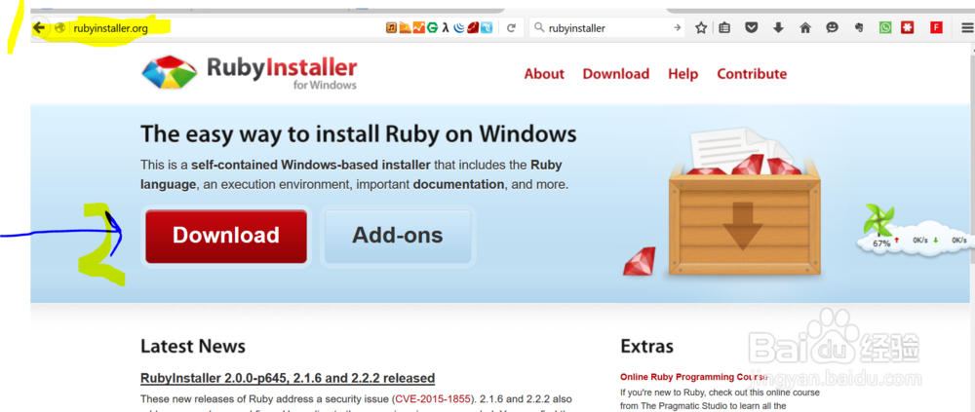Bookmark this page with the star icon

coord(701,28)
